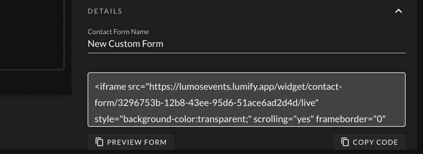Collapse the Details section chevron
The width and height of the screenshot is (423, 154).
[399, 11]
